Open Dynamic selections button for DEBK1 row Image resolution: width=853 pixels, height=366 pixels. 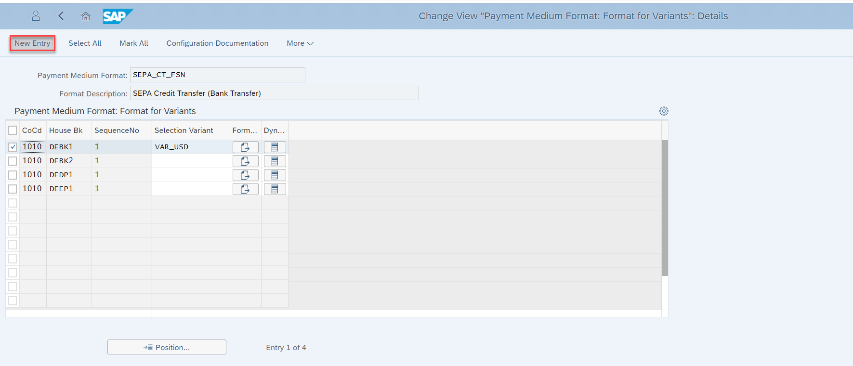pos(275,147)
